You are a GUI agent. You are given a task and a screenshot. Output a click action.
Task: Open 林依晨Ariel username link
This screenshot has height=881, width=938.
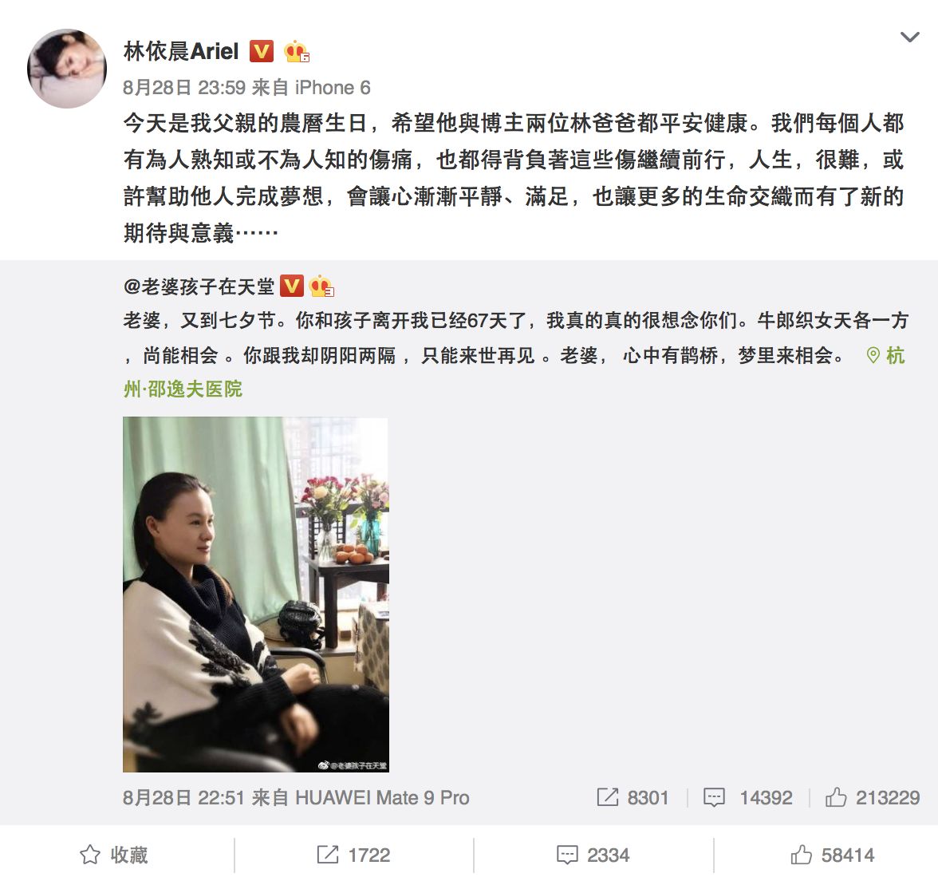point(181,51)
